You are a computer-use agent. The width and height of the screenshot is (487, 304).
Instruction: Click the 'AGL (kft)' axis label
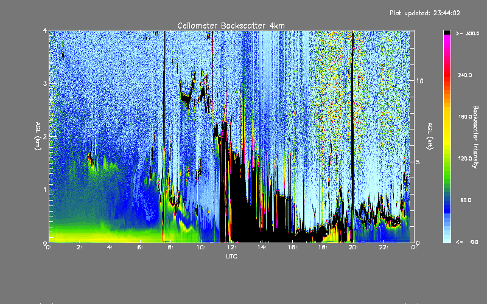[430, 136]
